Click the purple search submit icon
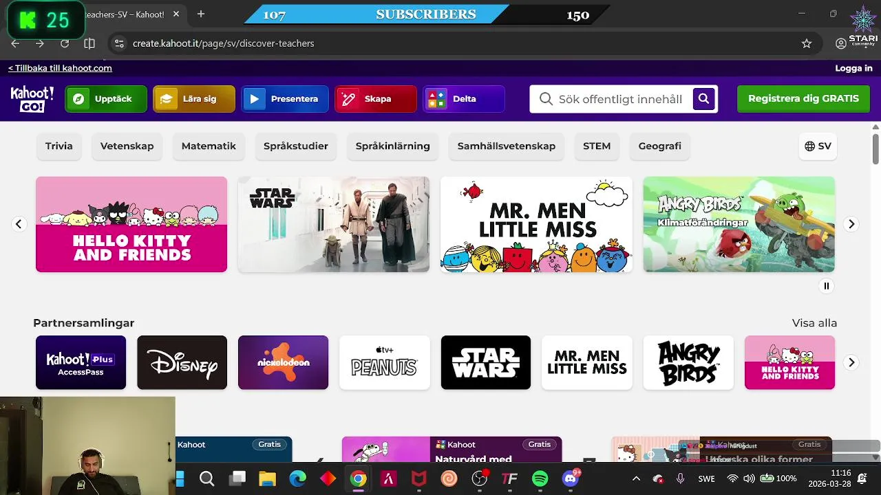 tap(703, 99)
